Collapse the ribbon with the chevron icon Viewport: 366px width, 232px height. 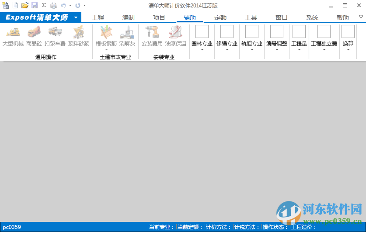point(361,17)
